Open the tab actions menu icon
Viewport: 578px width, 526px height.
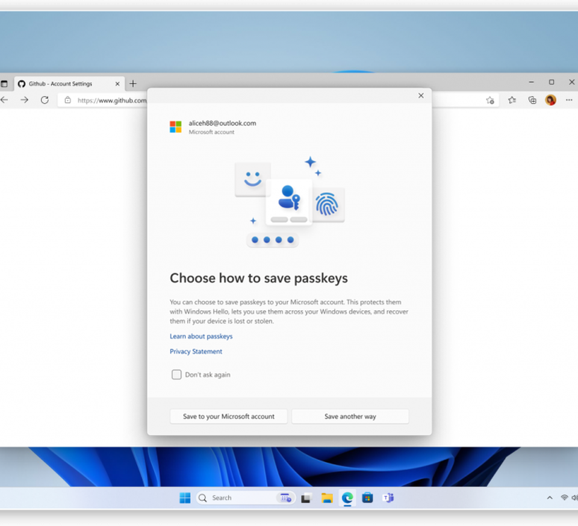pyautogui.click(x=4, y=84)
